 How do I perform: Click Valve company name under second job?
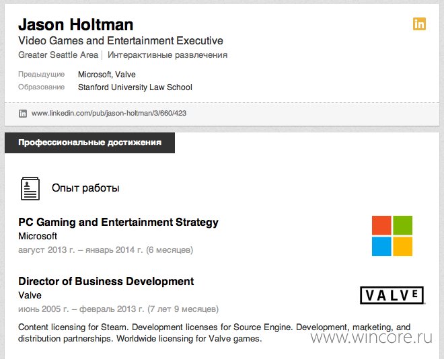pos(30,295)
